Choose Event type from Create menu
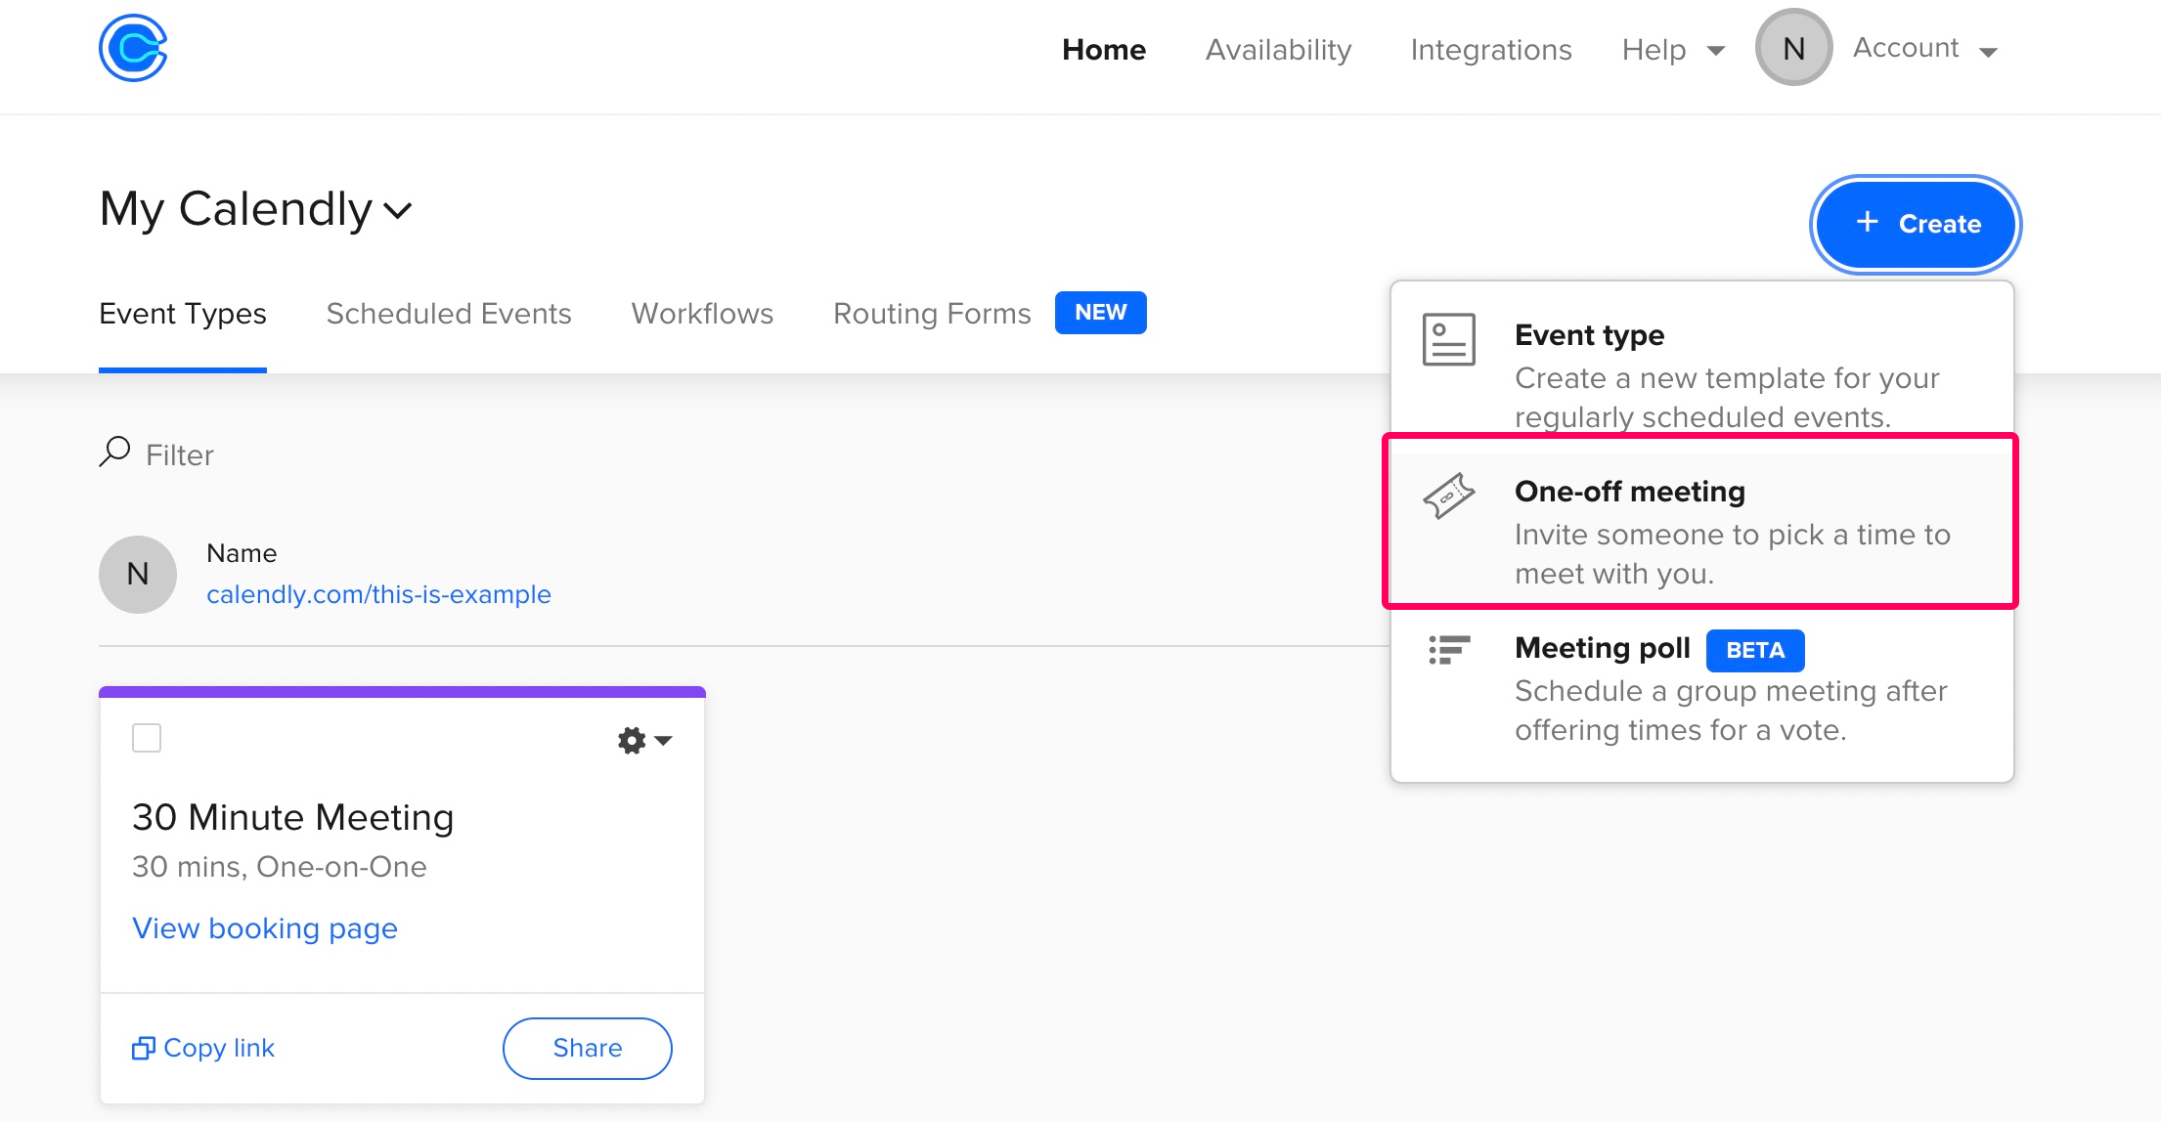 click(x=1701, y=373)
